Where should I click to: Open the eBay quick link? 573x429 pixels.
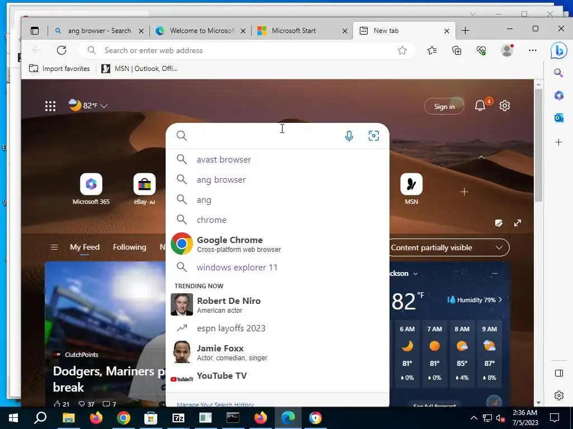(x=144, y=189)
